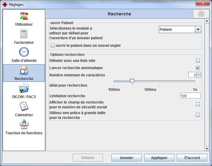This screenshot has width=212, height=166.
Task: Enable police à grande taille checkbox
Action: (x=198, y=115)
